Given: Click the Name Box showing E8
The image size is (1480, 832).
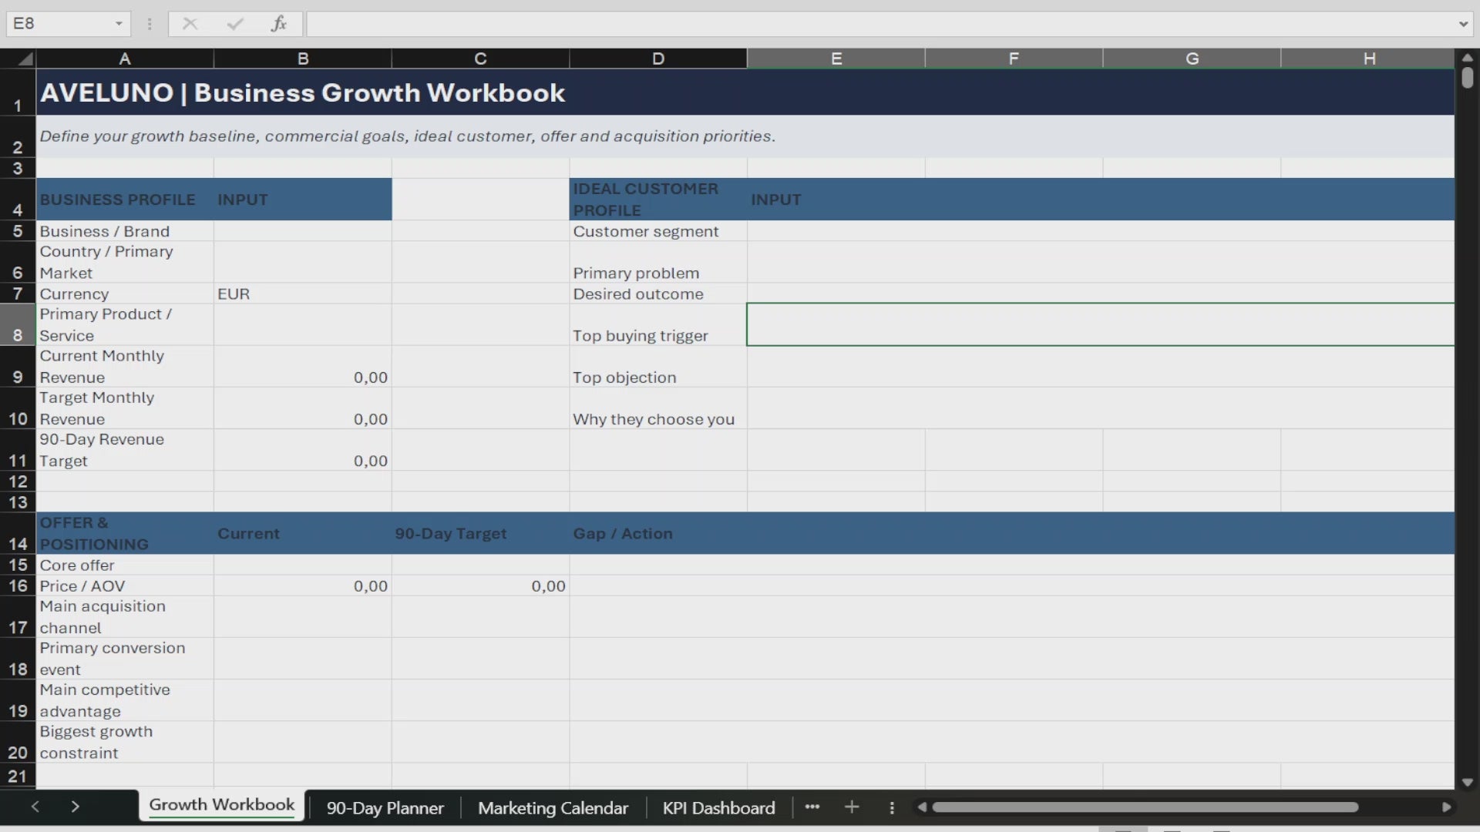Looking at the screenshot, I should point(60,24).
